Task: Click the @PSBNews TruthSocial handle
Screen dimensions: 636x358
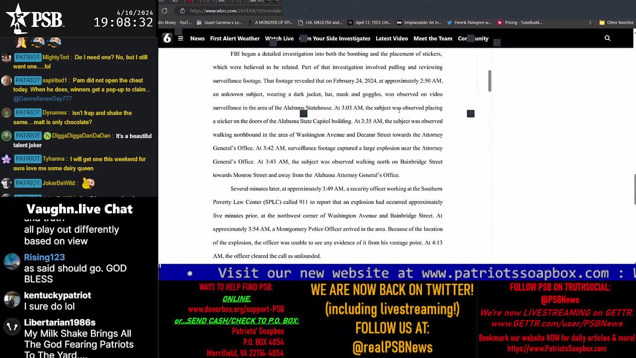Action: pyautogui.click(x=560, y=300)
